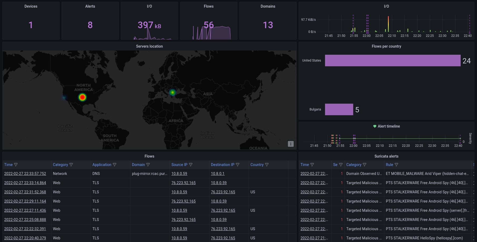The height and width of the screenshot is (242, 477).
Task: Open the Source IP column filter
Action: (191, 165)
